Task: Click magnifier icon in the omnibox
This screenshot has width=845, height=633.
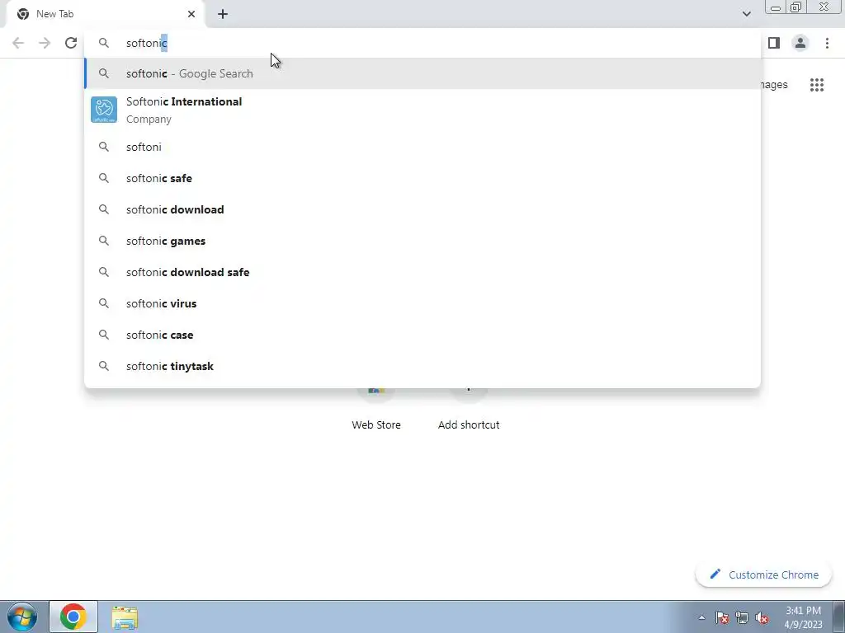Action: click(x=103, y=43)
